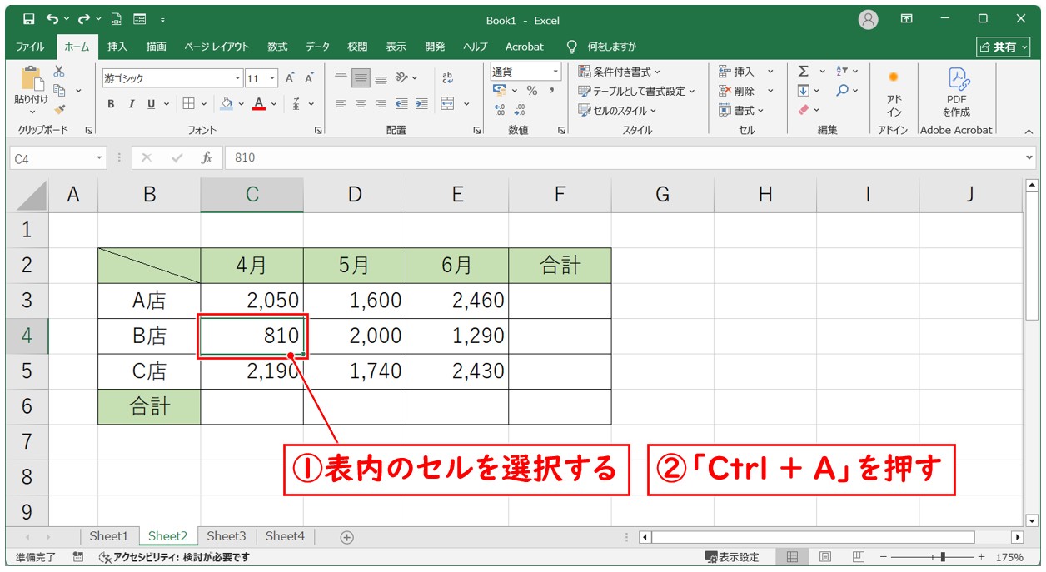Toggle italic formatting

point(131,104)
